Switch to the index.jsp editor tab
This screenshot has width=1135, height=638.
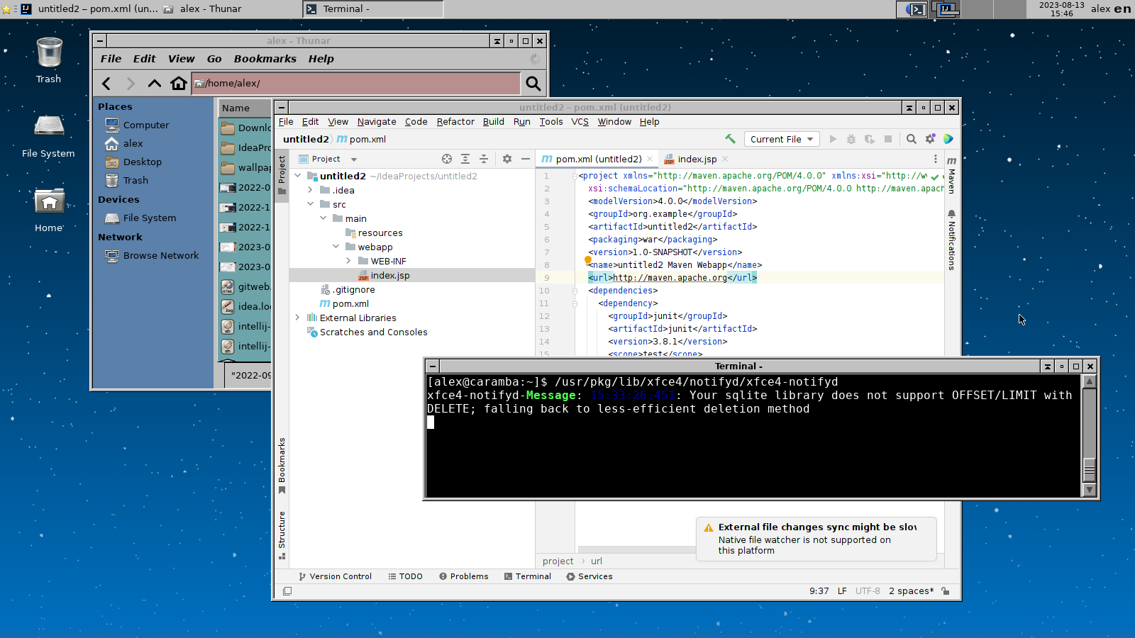(696, 159)
